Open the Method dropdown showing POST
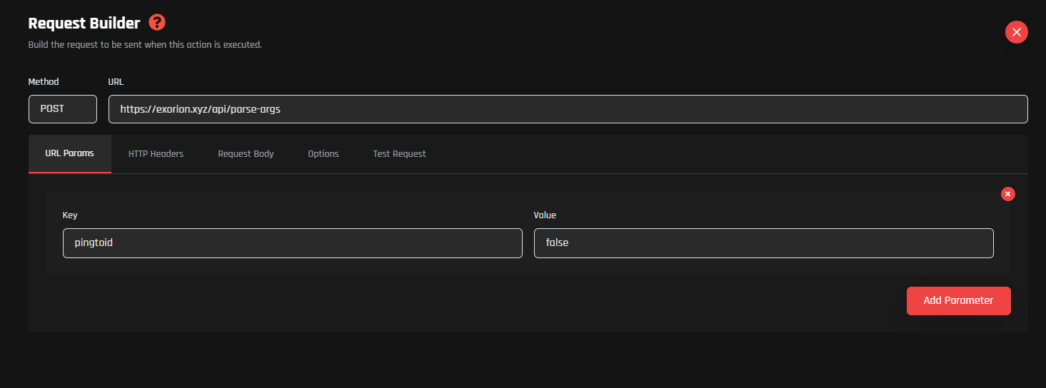 [x=62, y=109]
